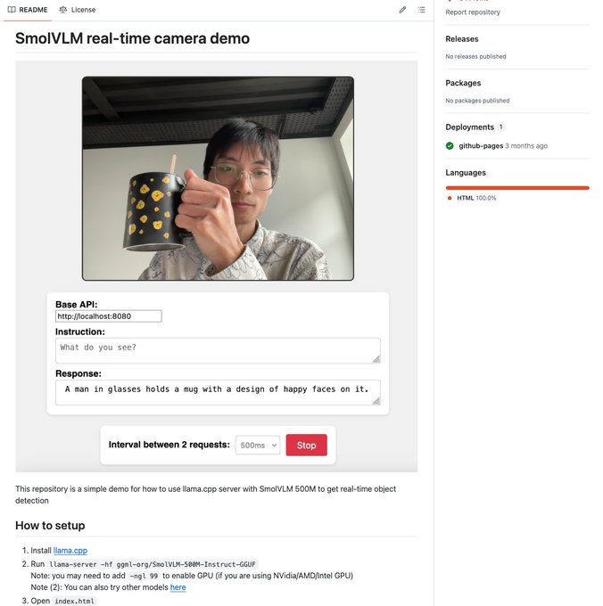Open the 500ms interval dropdown
Image resolution: width=603 pixels, height=606 pixels.
tap(258, 446)
